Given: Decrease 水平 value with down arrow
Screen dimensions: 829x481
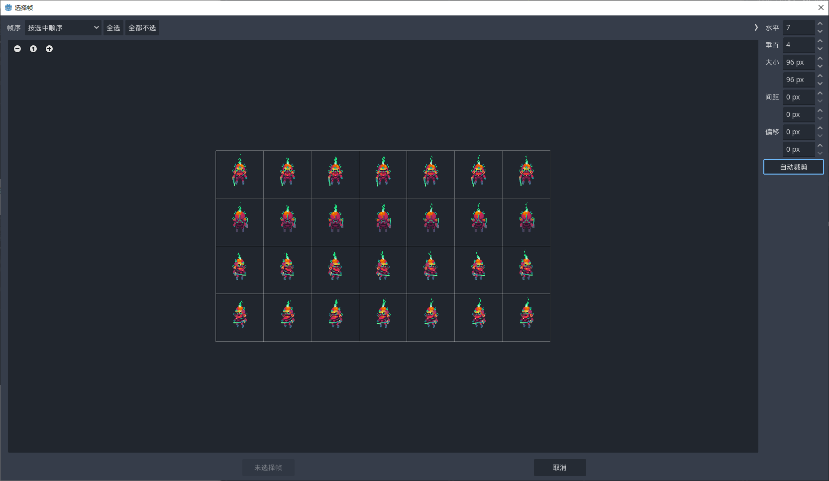Looking at the screenshot, I should point(820,31).
